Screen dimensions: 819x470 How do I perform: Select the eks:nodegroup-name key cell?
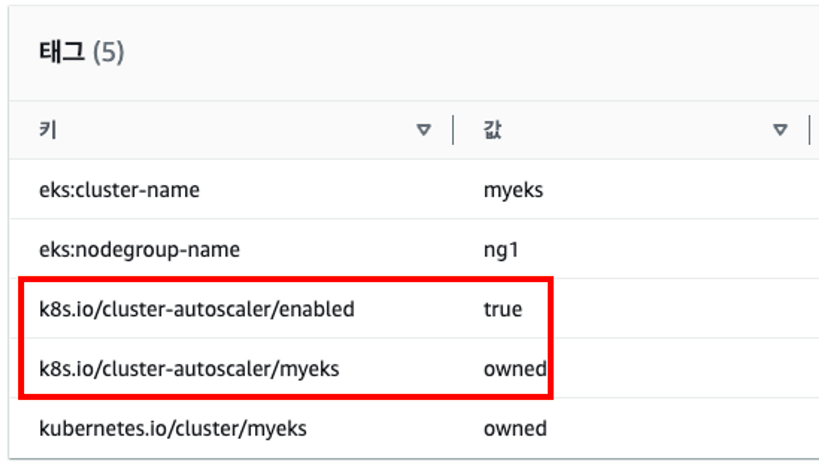click(x=139, y=250)
